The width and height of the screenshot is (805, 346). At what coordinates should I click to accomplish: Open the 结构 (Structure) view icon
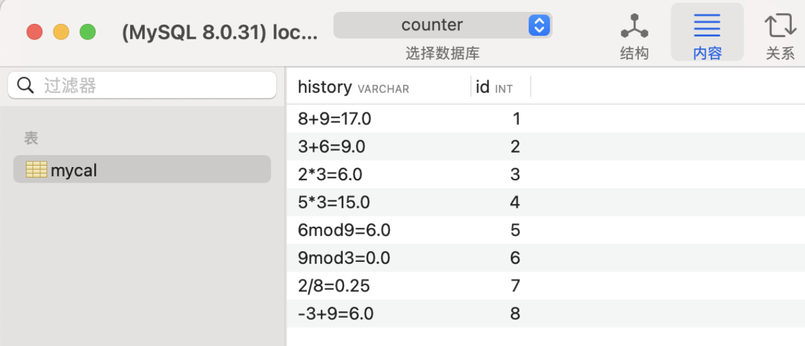point(634,26)
